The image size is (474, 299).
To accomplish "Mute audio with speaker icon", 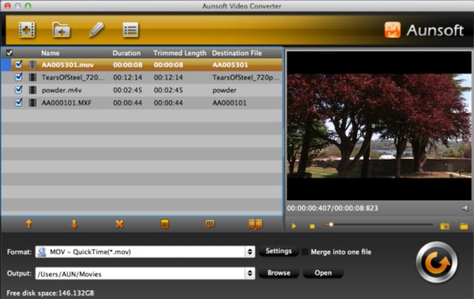I will click(x=466, y=208).
